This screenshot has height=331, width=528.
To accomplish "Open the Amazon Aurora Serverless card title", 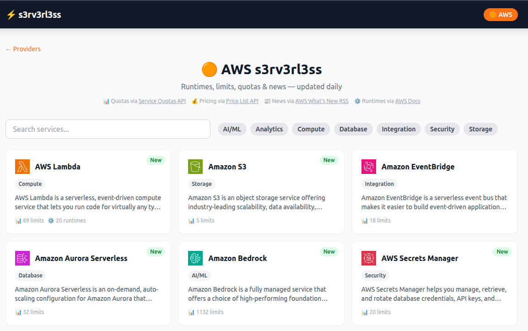I will 81,258.
